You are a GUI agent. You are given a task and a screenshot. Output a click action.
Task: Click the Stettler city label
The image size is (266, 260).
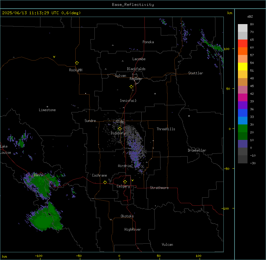196,73
